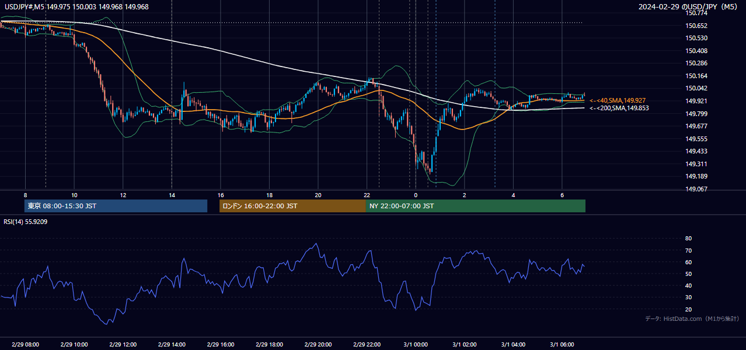Click RSI scale value 30
746x350 pixels.
click(x=689, y=297)
